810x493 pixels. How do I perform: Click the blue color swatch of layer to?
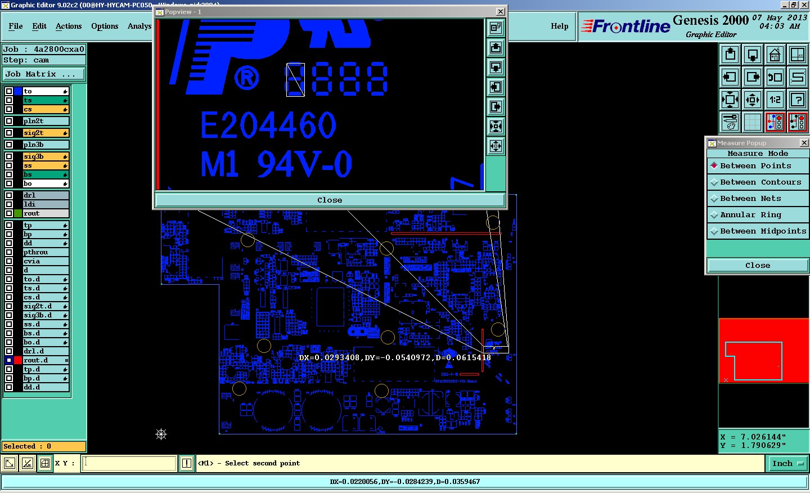click(18, 91)
